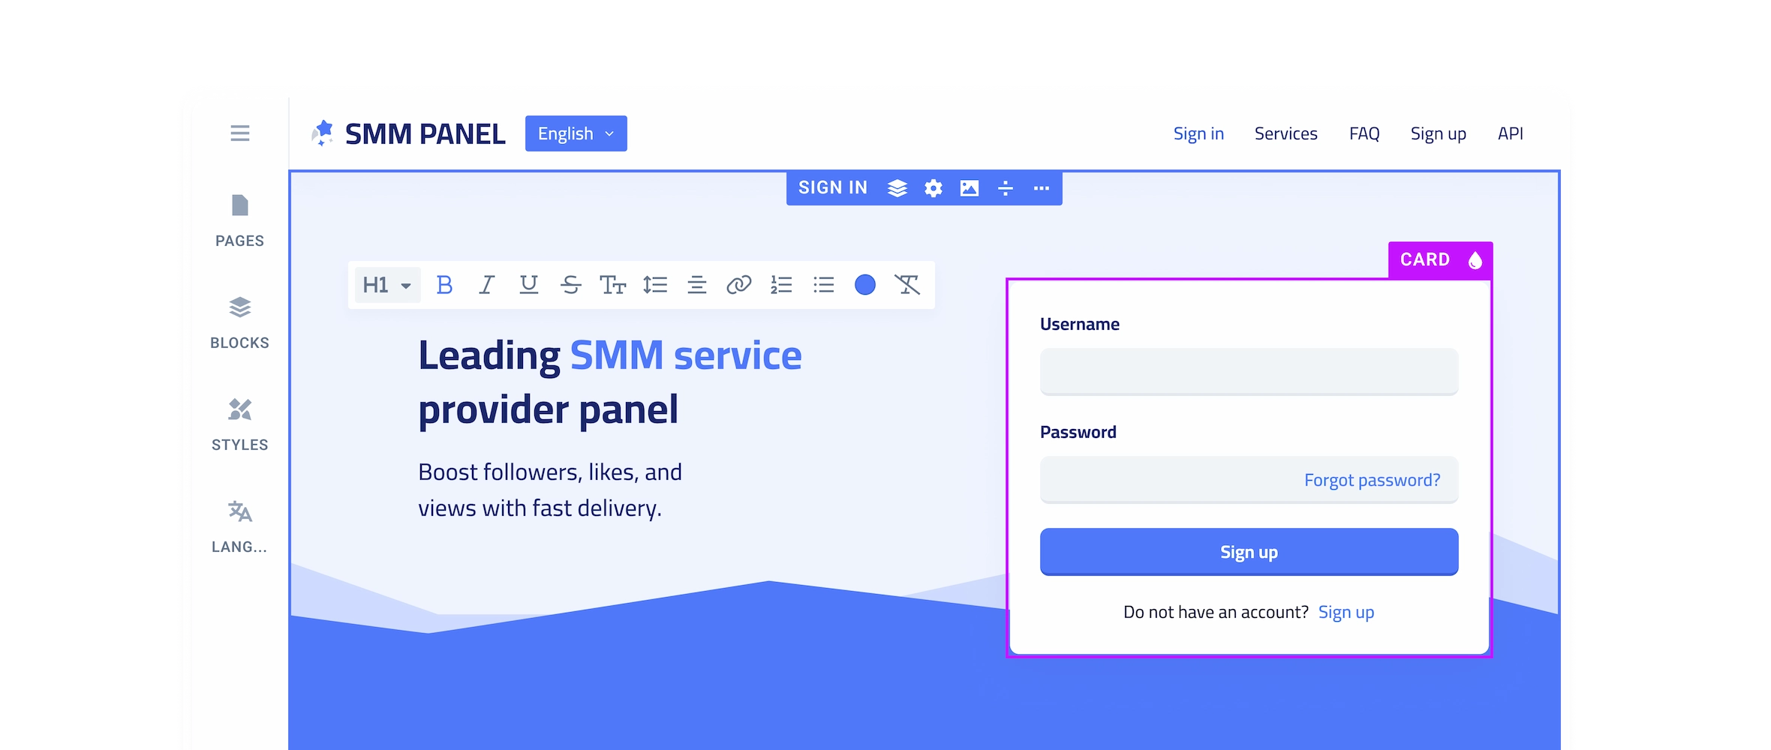The width and height of the screenshot is (1771, 750).
Task: Open the Styles panel
Action: [239, 425]
